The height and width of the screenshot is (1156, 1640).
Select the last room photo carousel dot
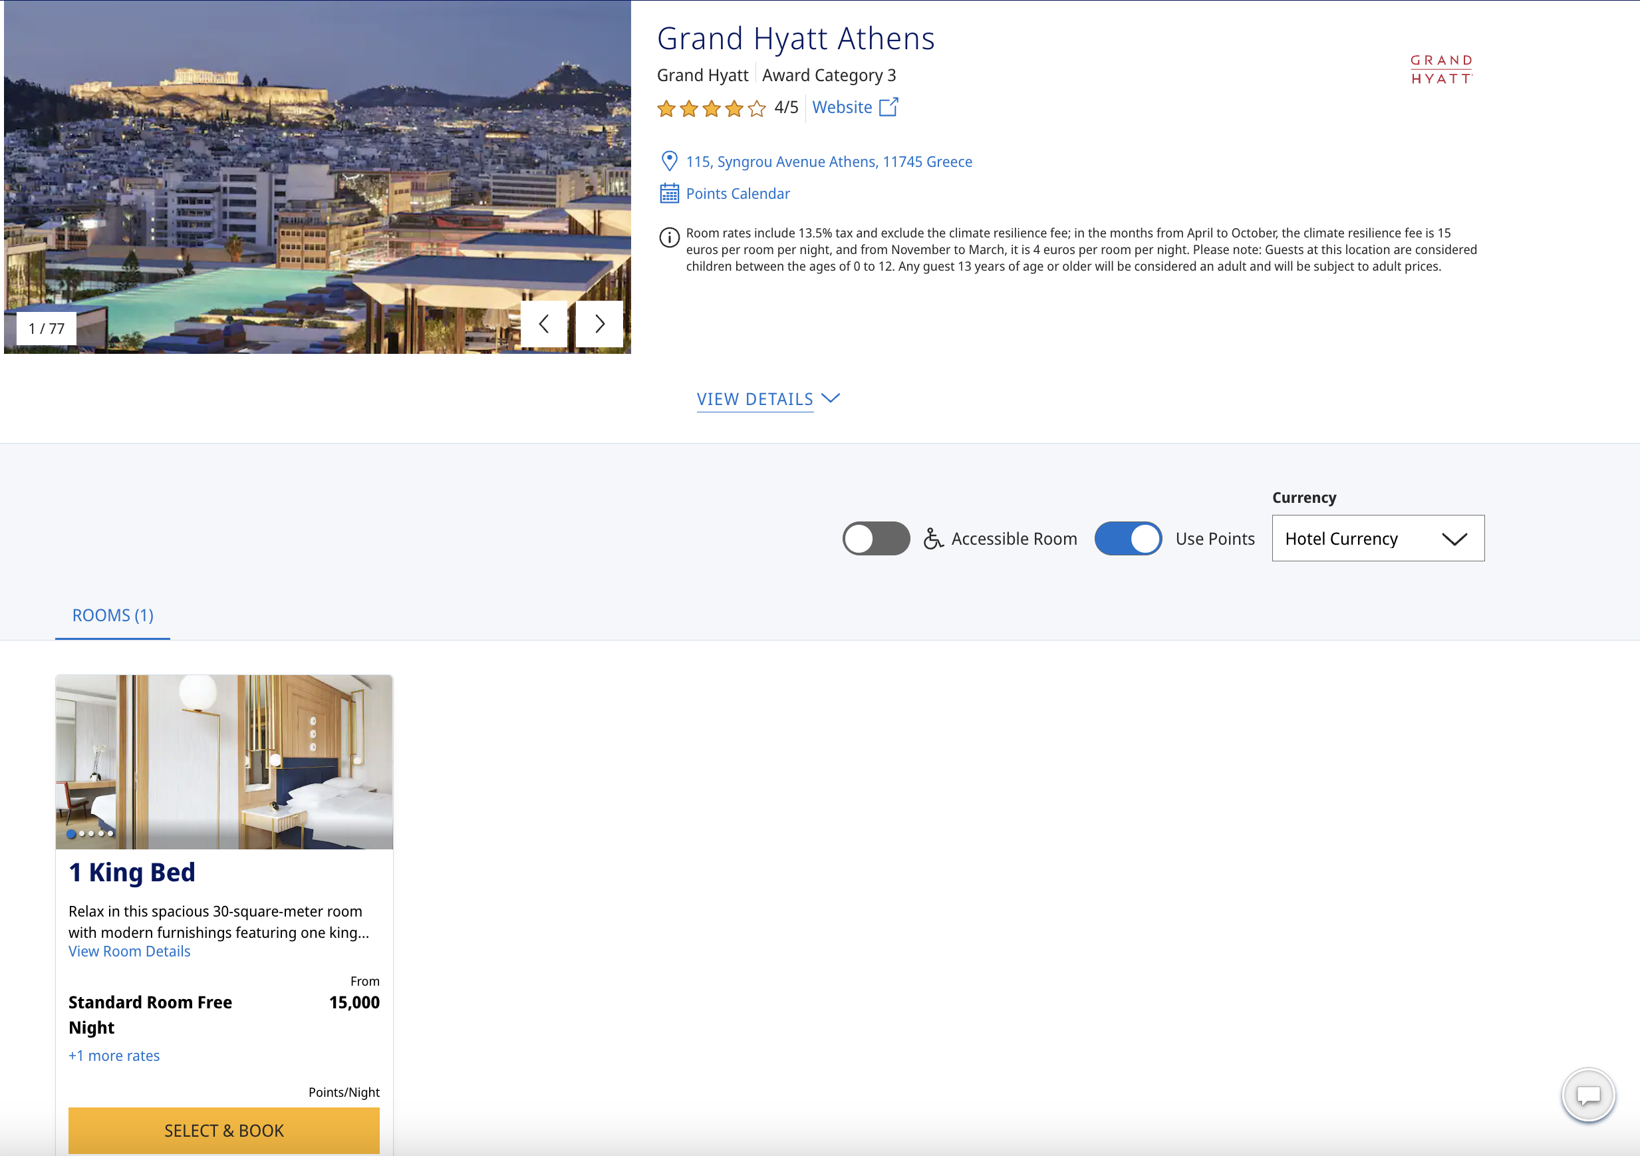[110, 834]
